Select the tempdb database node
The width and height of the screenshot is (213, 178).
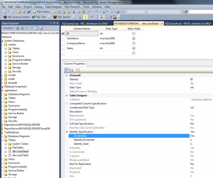click(13, 83)
